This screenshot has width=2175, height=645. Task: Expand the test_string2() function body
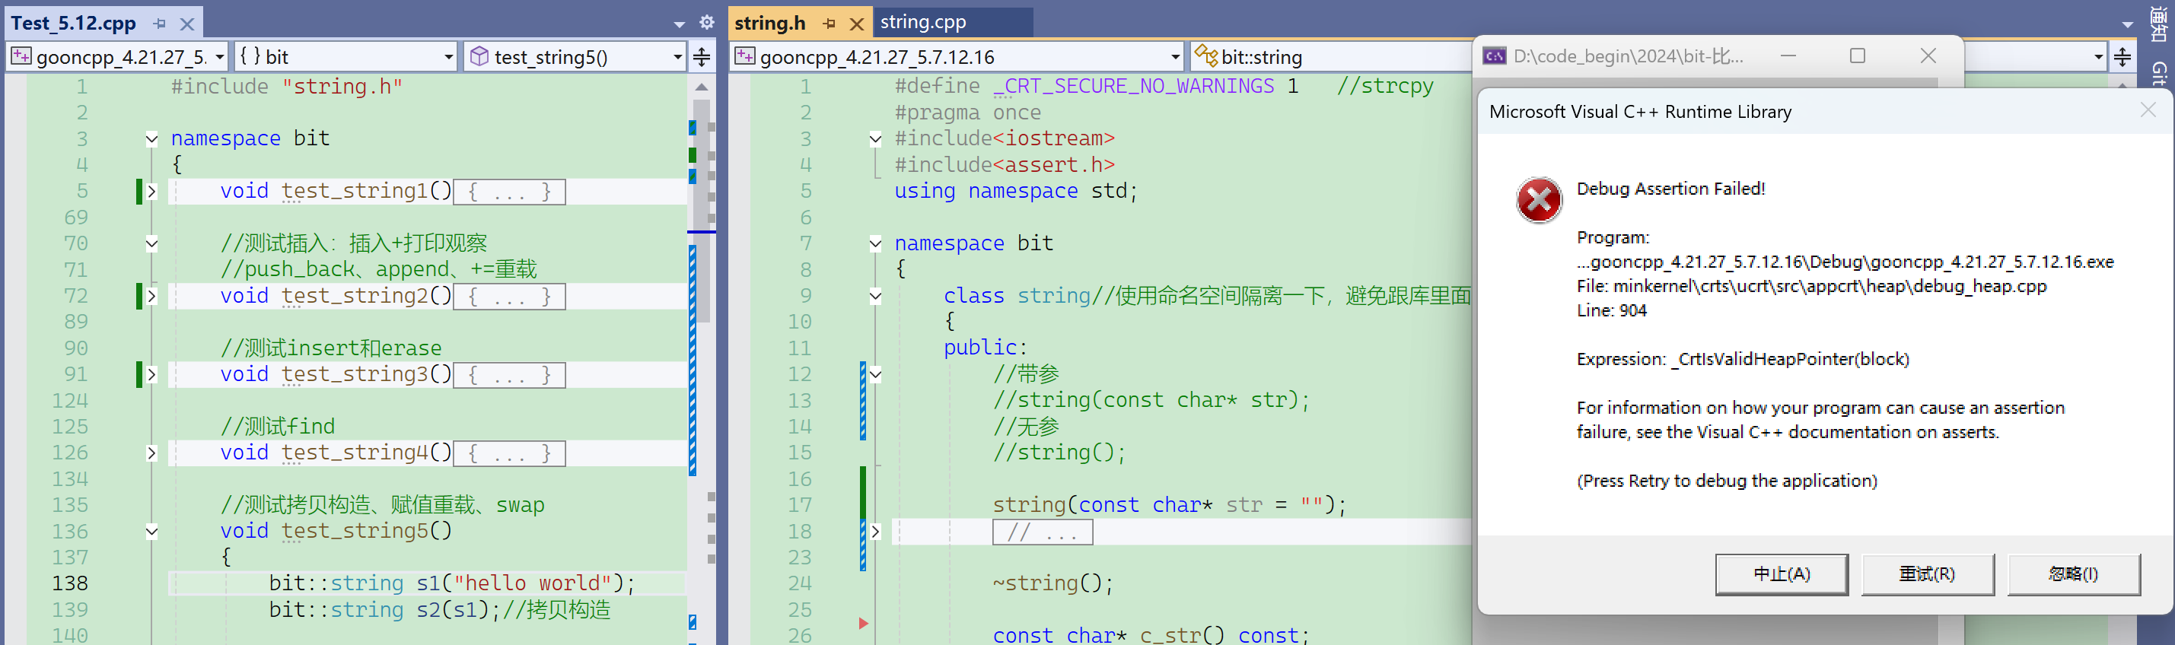point(152,297)
